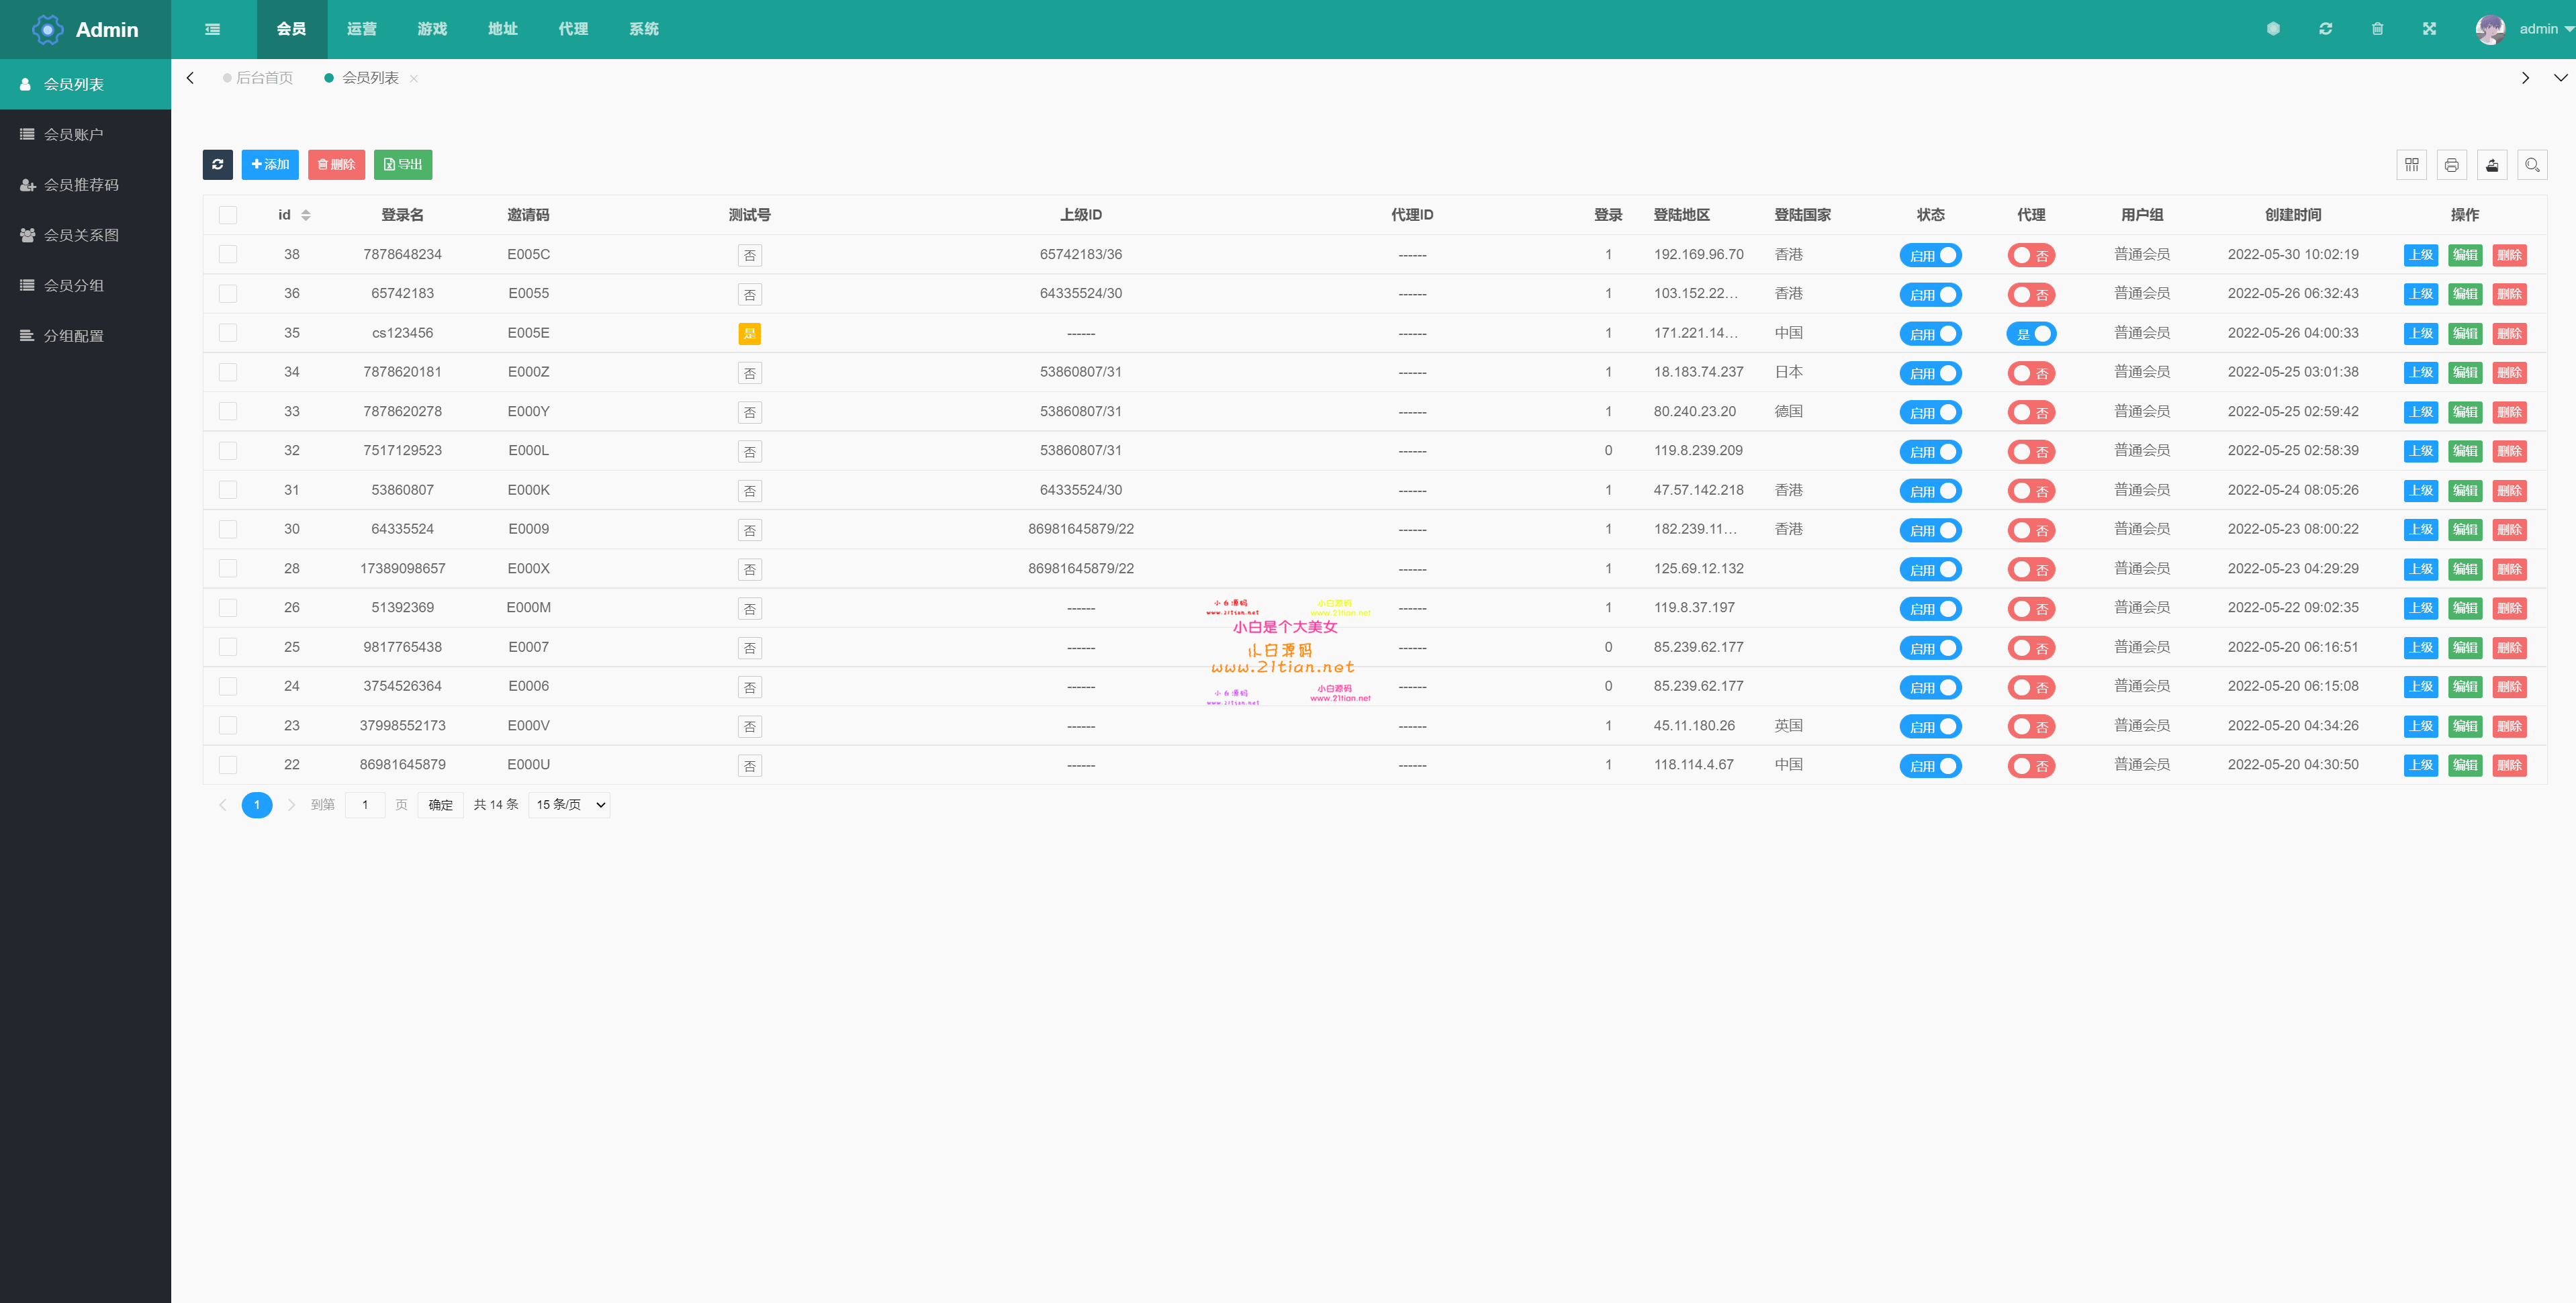Click the dark table refresh button
Viewport: 2576px width, 1303px height.
pos(217,164)
